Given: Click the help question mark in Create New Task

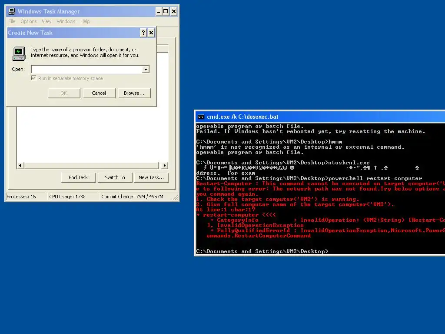Looking at the screenshot, I should [x=143, y=33].
